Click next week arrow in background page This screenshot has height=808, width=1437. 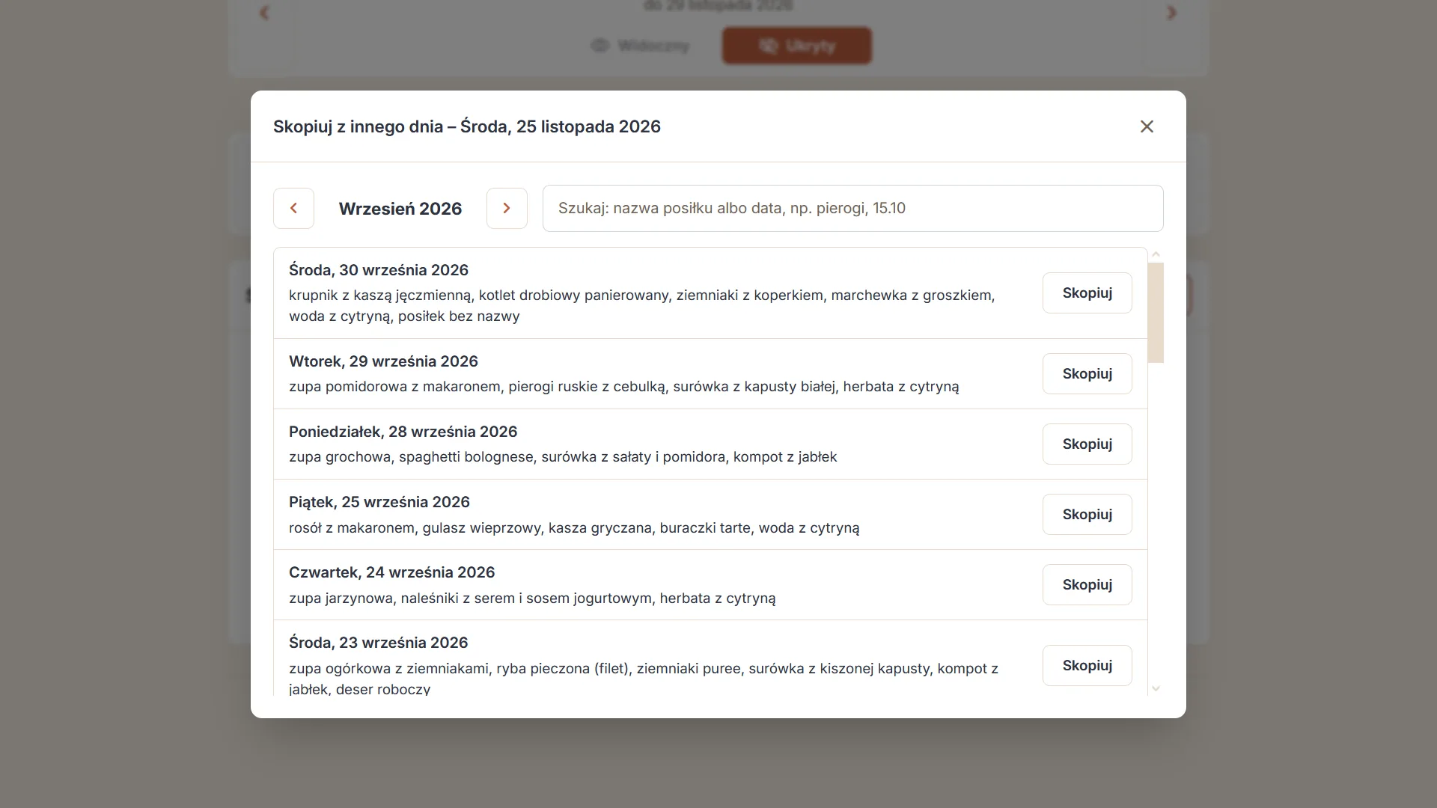pos(1172,13)
